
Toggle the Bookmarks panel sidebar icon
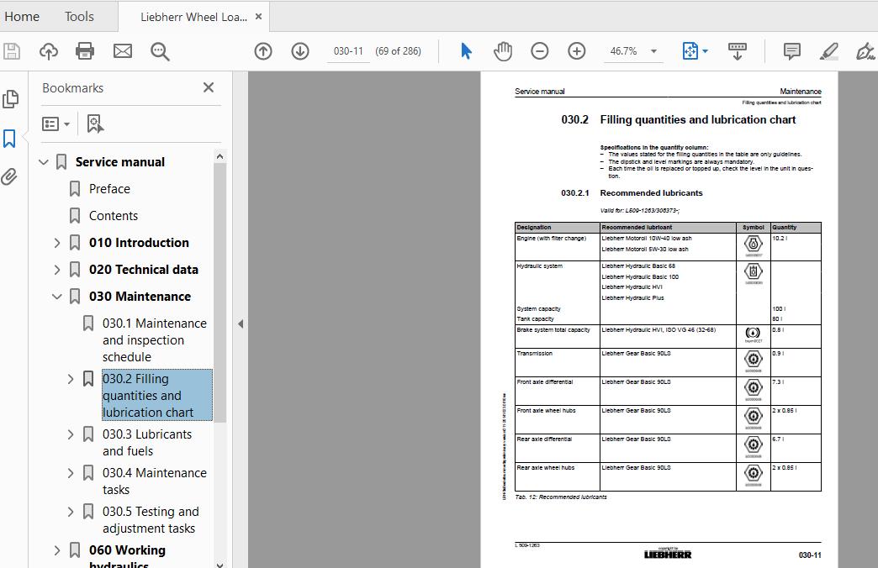point(9,139)
